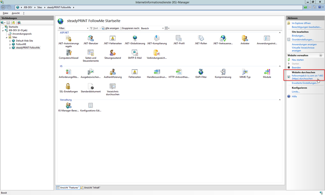Open SSL-Einstellungen feature
Image resolution: width=325 pixels, height=195 pixels.
68,88
